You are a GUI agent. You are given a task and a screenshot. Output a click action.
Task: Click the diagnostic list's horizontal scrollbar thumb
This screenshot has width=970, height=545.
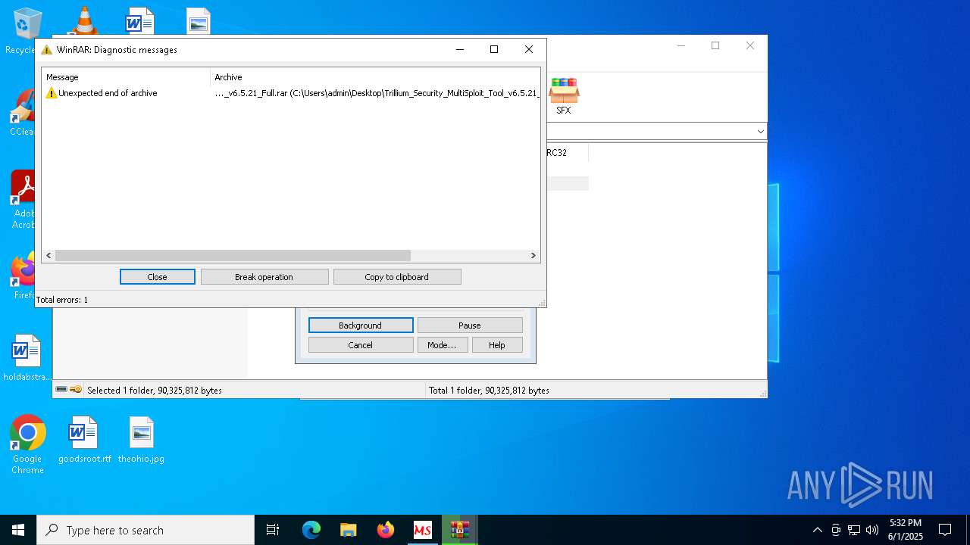coord(233,256)
